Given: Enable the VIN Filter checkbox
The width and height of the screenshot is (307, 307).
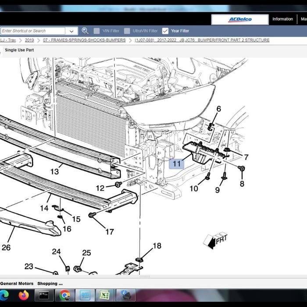Looking at the screenshot, I should coord(96,31).
